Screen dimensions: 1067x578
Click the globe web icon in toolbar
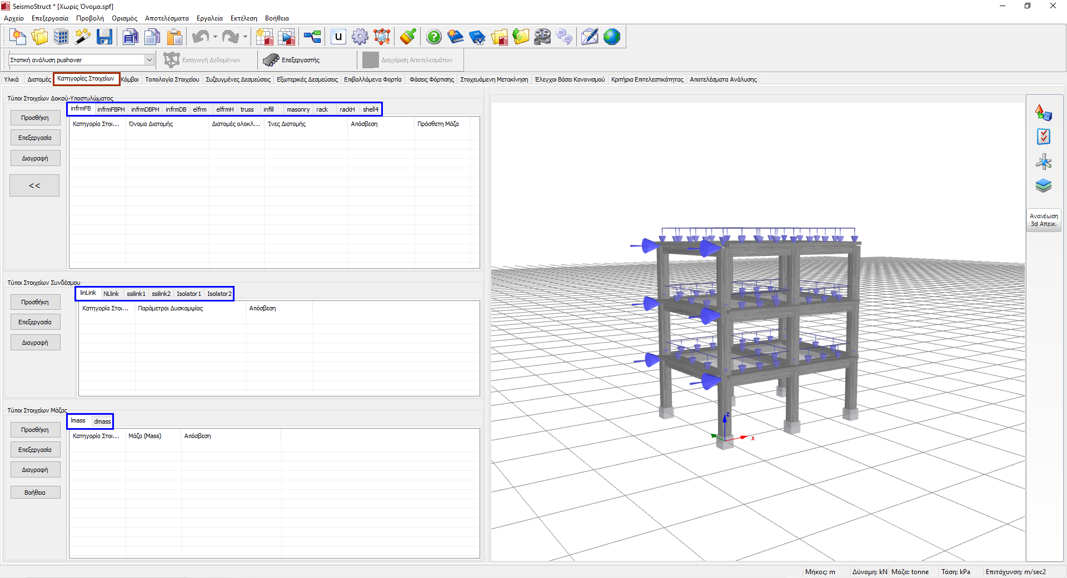[611, 37]
